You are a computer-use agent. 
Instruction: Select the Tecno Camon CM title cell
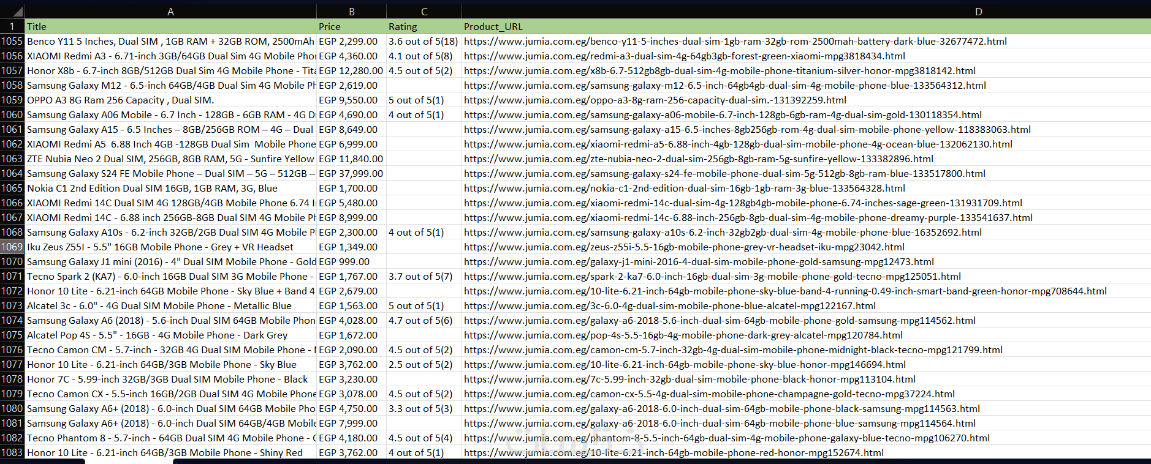(170, 350)
